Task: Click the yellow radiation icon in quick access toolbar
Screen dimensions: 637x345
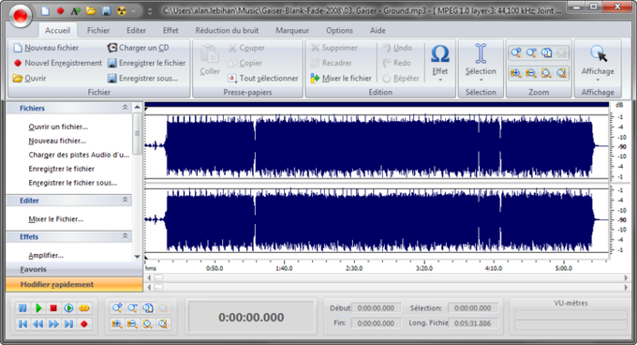Action: (122, 11)
